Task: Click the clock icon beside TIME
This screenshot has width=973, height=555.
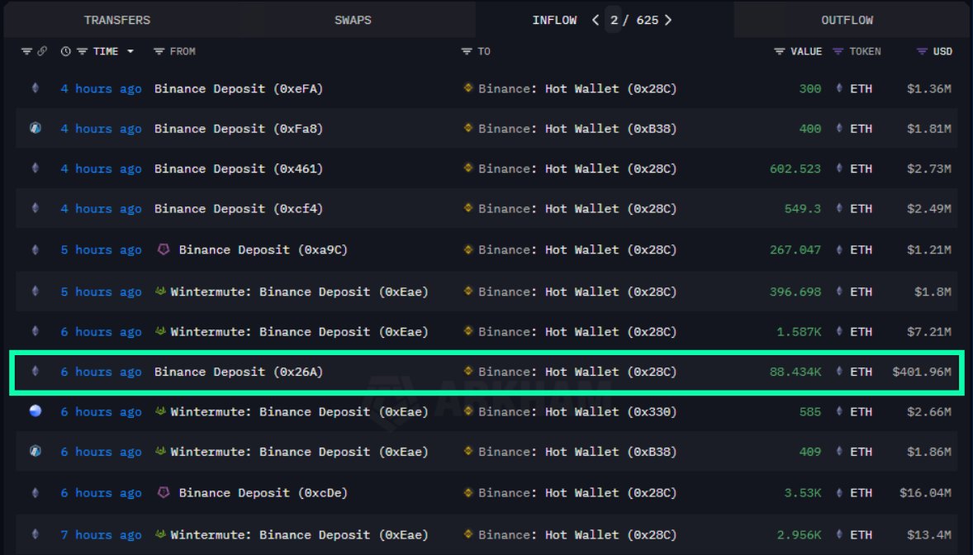Action: click(66, 51)
